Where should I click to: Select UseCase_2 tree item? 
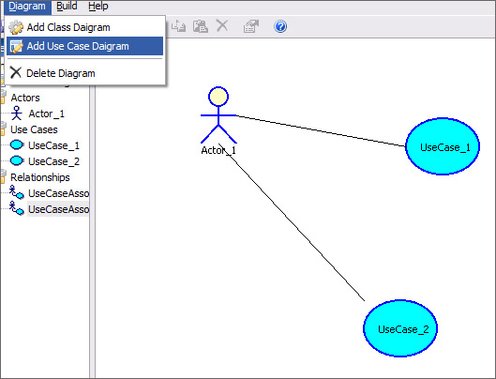click(53, 161)
